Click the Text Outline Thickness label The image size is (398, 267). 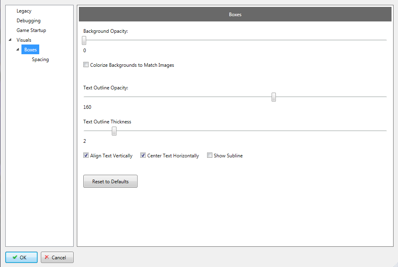pyautogui.click(x=107, y=122)
